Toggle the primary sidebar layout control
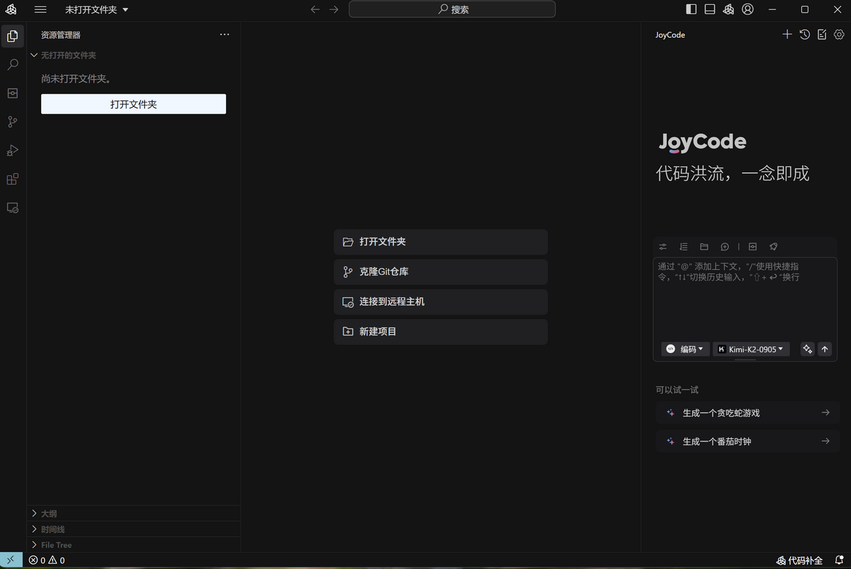The width and height of the screenshot is (851, 569). [x=691, y=9]
